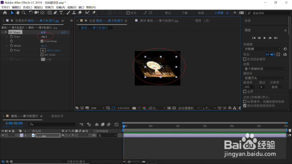Toggle the fx switch of the CC Slant effect
This screenshot has width=292, height=164.
click(x=6, y=32)
